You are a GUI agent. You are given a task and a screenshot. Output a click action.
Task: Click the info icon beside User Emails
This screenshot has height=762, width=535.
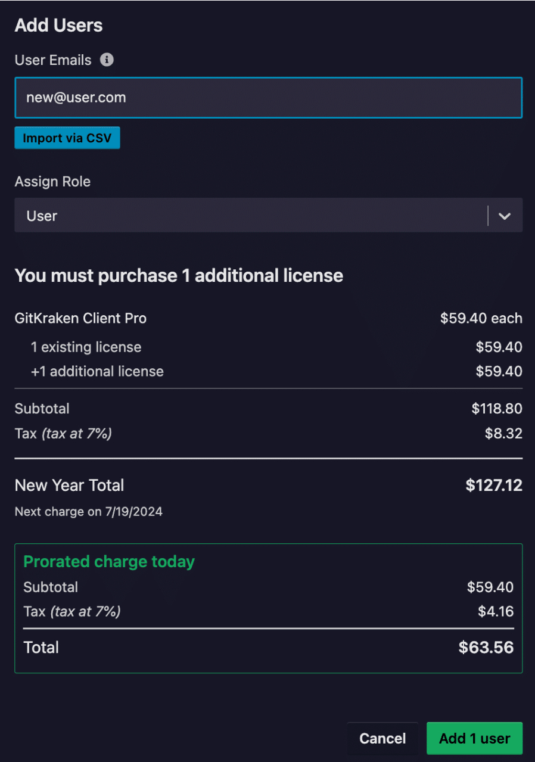click(x=107, y=60)
